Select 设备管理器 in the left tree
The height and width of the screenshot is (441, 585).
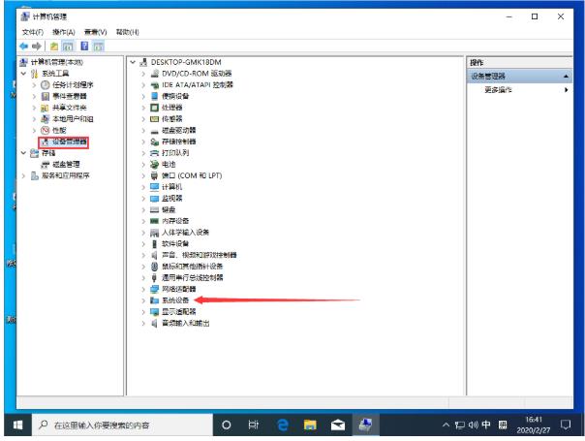[x=70, y=142]
